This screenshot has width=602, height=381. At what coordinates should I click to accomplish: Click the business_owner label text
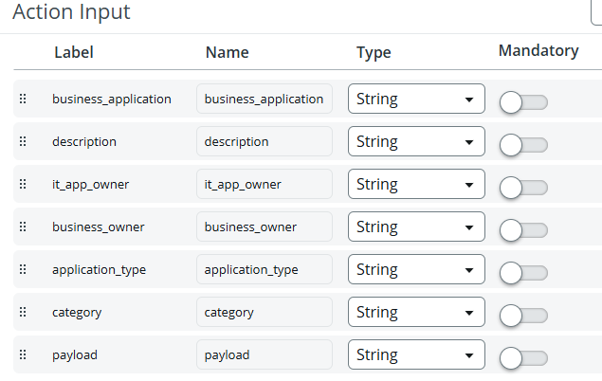[x=98, y=227]
